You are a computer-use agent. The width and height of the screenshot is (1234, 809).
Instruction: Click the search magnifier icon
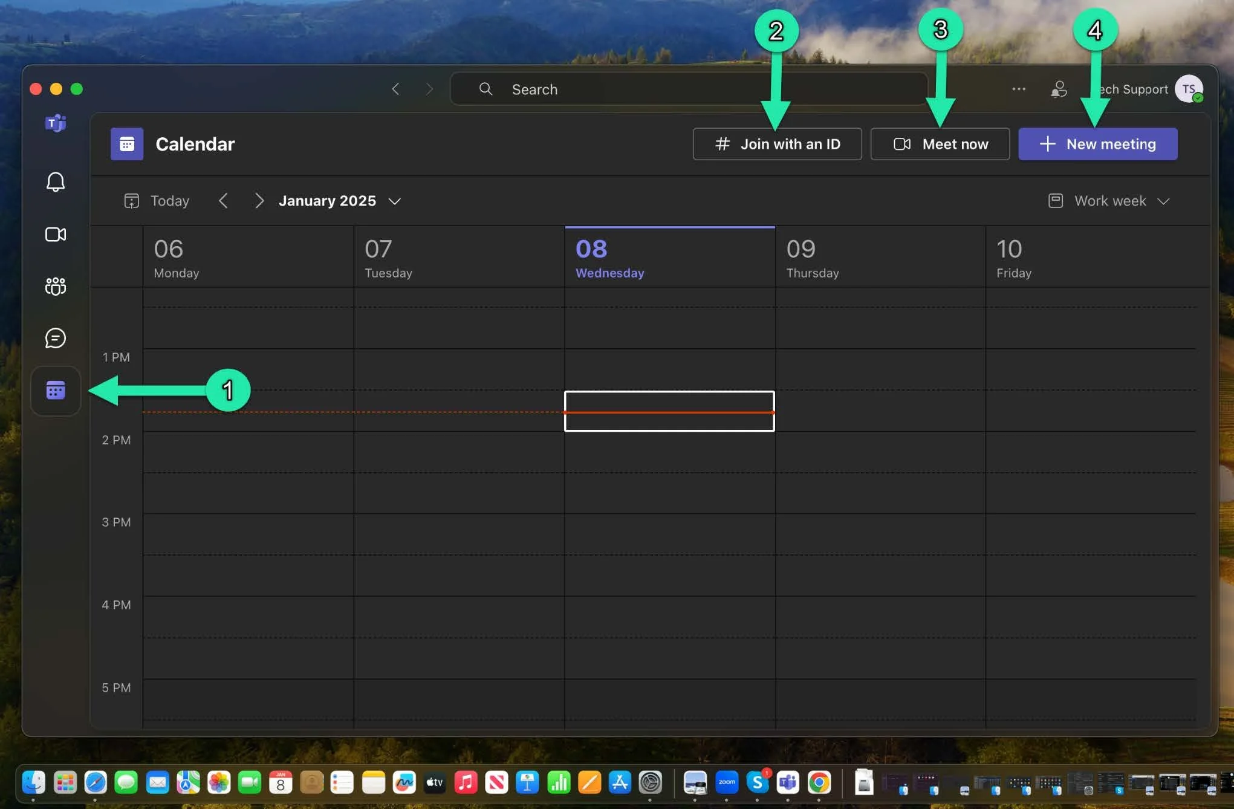tap(485, 89)
